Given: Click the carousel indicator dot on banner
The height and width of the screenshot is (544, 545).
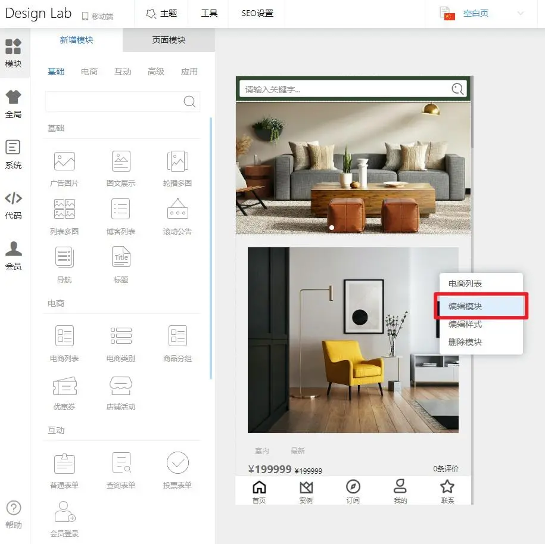Looking at the screenshot, I should click(332, 228).
